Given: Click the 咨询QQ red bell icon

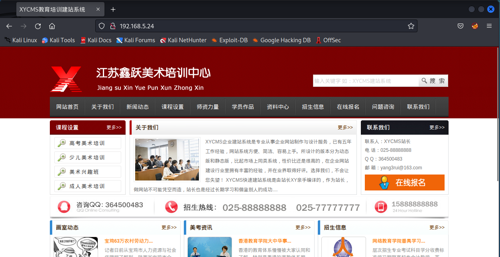Looking at the screenshot, I should (x=64, y=207).
